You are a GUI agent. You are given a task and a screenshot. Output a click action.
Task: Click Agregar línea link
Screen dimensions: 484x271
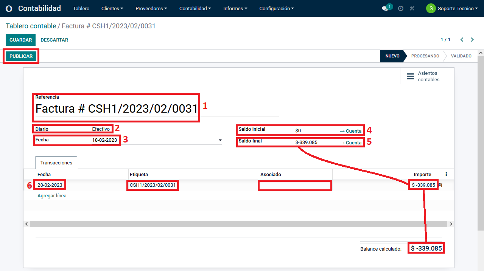[52, 196]
